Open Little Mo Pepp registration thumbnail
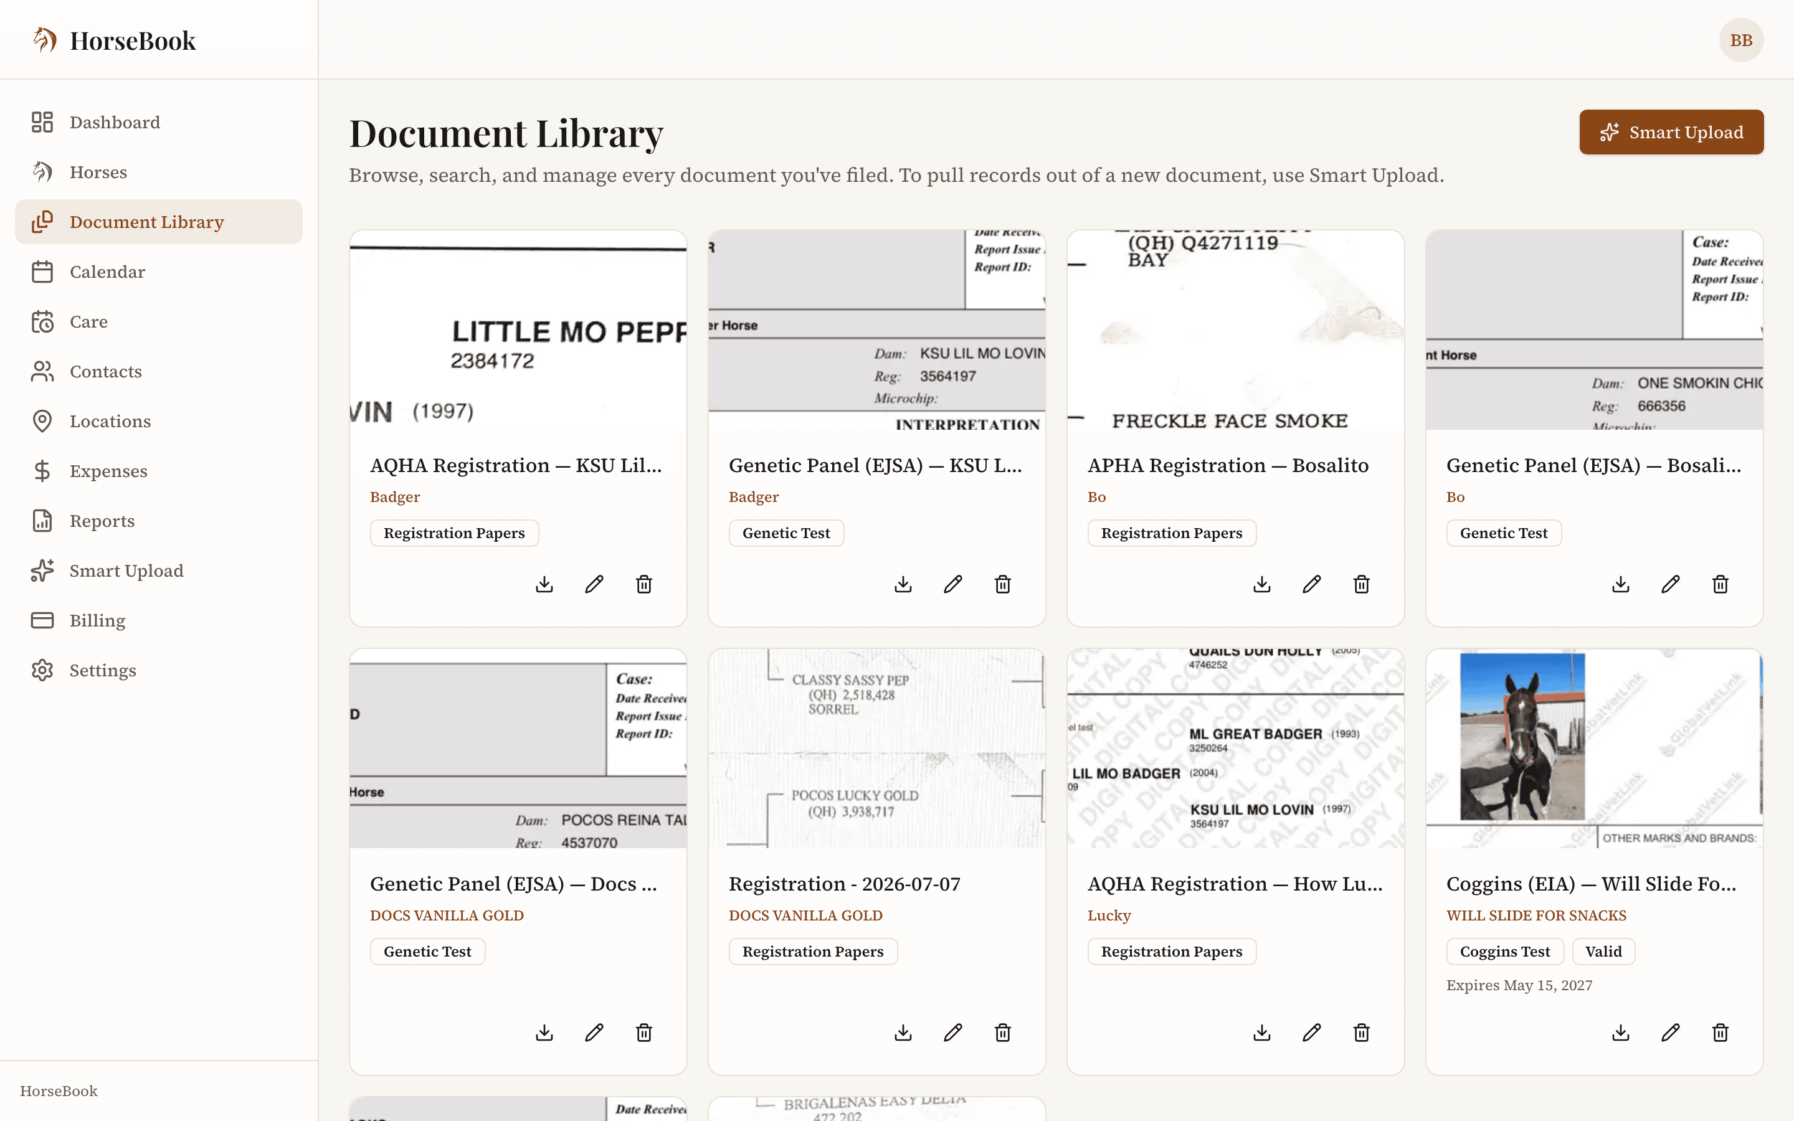Viewport: 1794px width, 1121px height. coord(518,330)
